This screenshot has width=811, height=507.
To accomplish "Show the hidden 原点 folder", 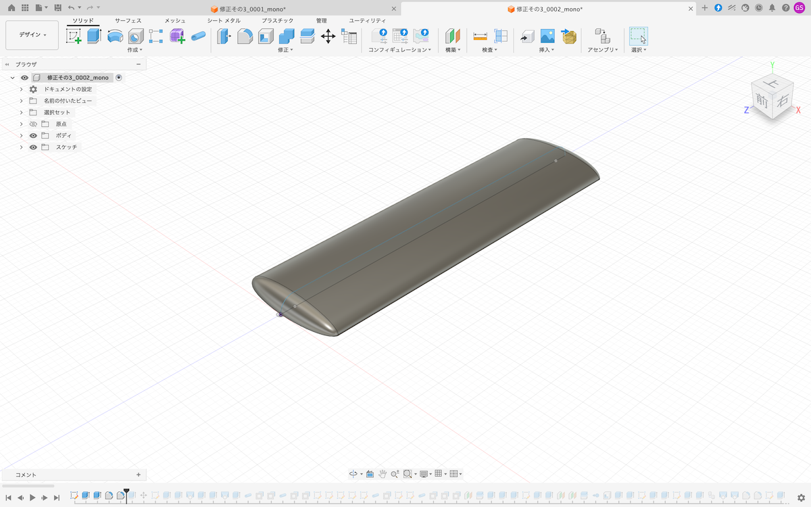I will click(x=33, y=124).
